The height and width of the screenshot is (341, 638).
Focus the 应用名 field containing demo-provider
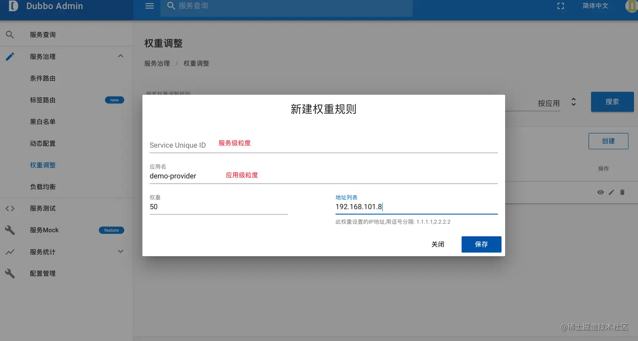324,176
